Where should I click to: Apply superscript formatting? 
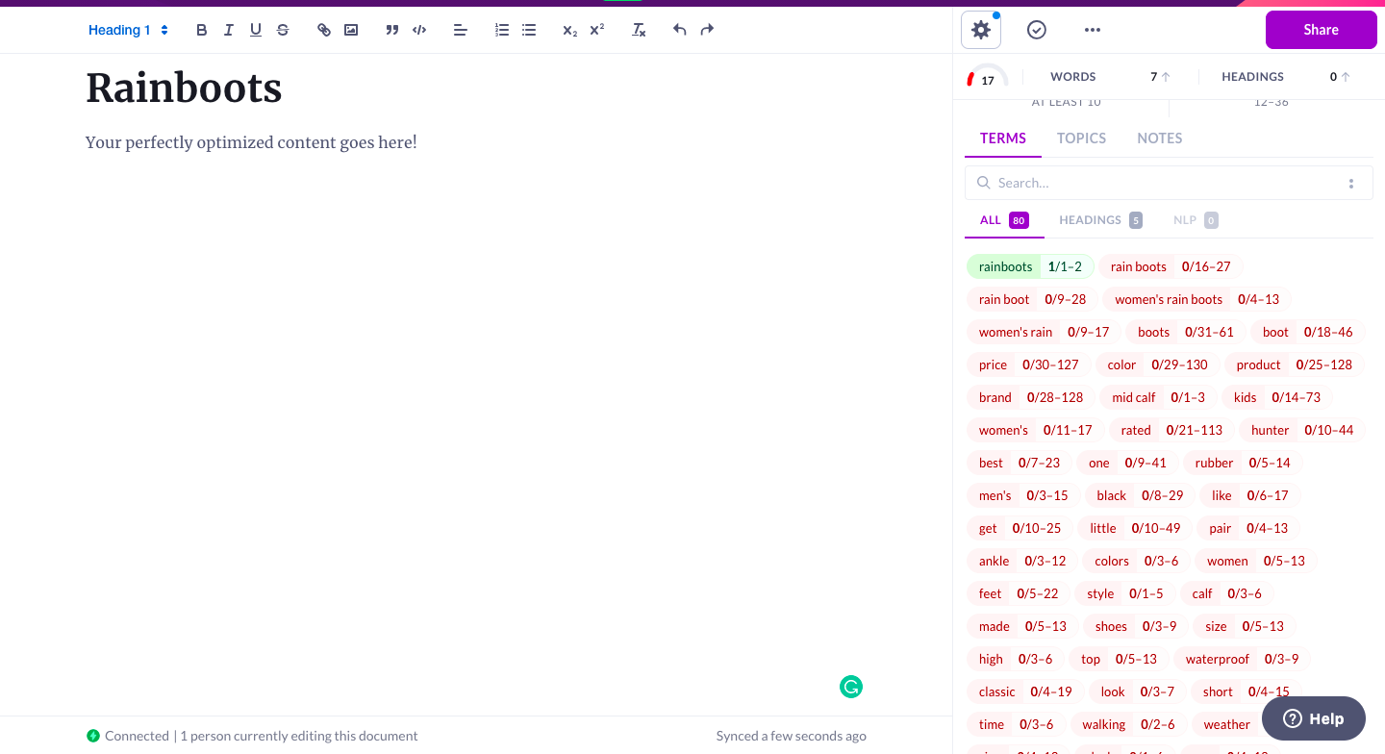coord(597,30)
